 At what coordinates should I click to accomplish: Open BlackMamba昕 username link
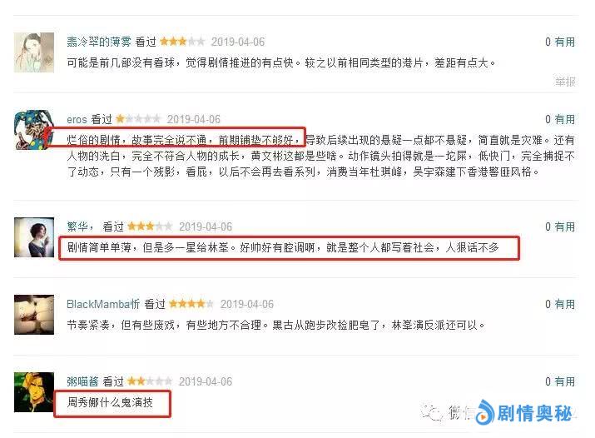tap(103, 304)
